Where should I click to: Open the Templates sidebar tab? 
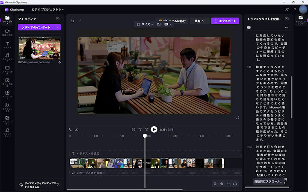[x=7, y=95]
